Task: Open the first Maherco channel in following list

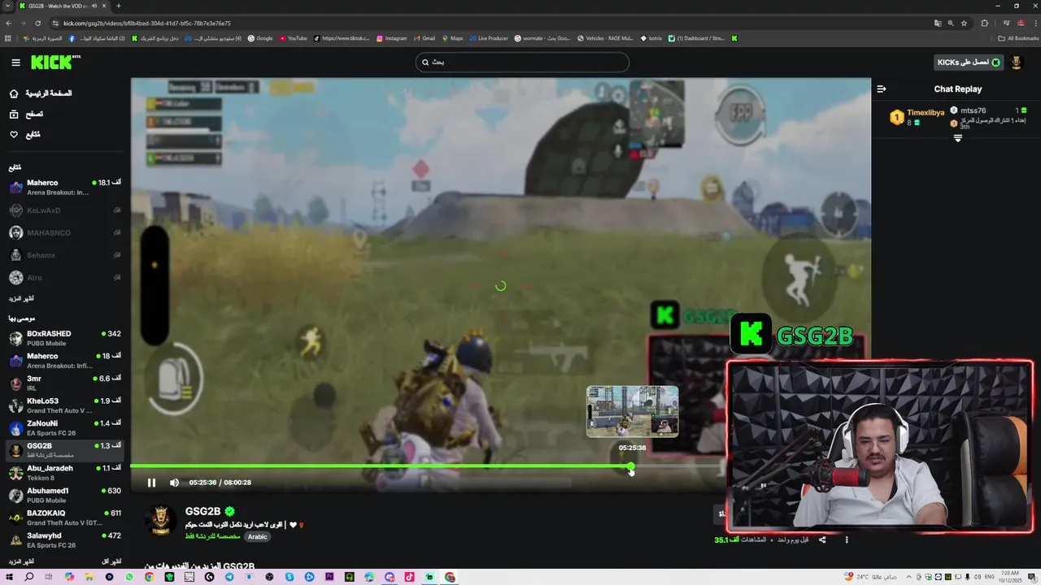Action: click(x=65, y=188)
